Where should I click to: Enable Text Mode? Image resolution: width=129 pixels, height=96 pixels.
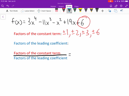(12, 11)
